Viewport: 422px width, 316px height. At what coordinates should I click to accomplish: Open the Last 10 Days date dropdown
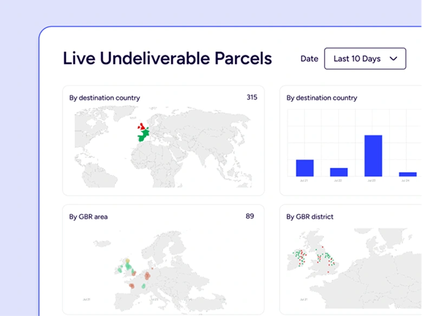pos(365,58)
